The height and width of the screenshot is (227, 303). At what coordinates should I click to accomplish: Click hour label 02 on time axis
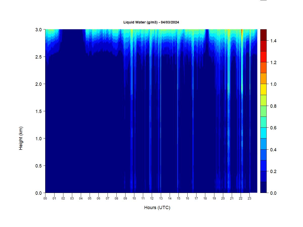(x=63, y=198)
